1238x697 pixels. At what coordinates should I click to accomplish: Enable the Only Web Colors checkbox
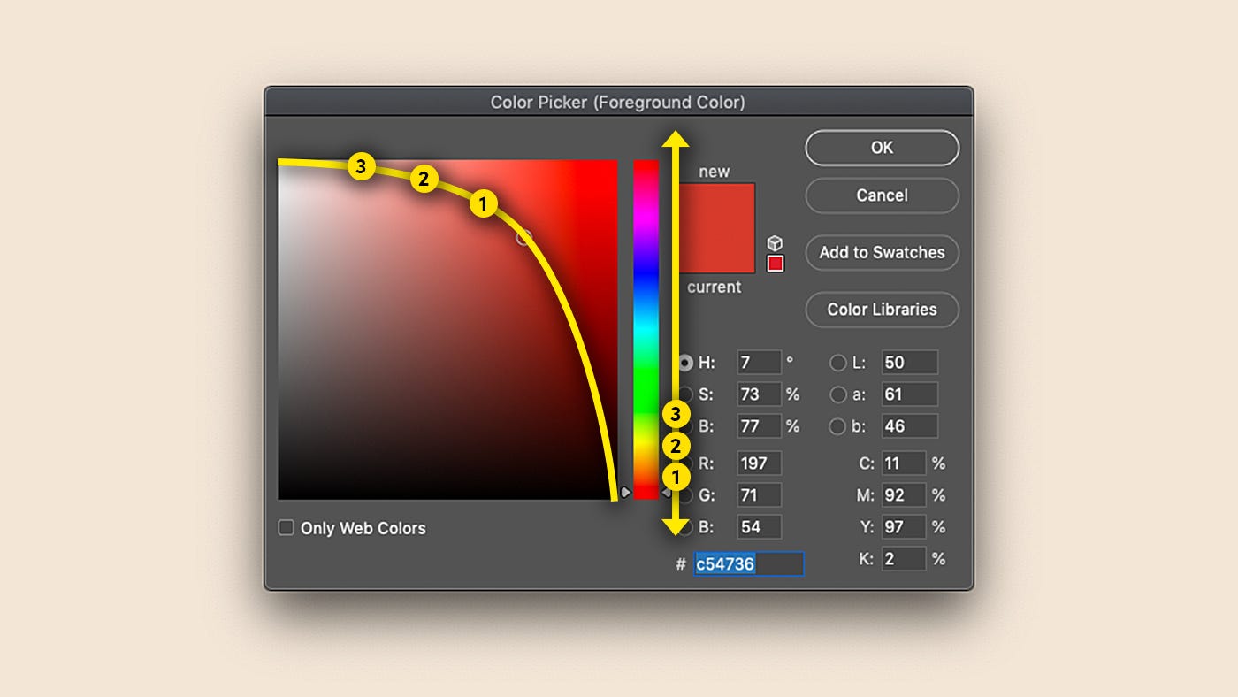(286, 528)
